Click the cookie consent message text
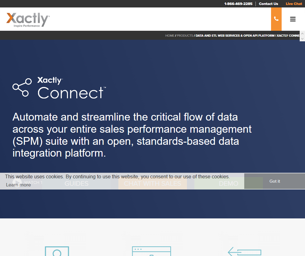The image size is (305, 256). coord(117,177)
